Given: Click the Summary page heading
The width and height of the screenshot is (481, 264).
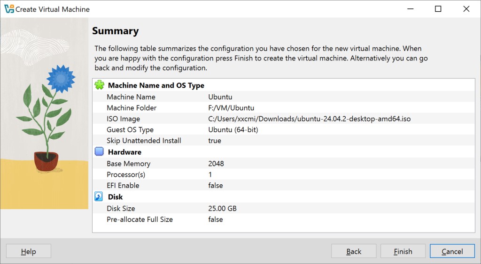Looking at the screenshot, I should (116, 31).
